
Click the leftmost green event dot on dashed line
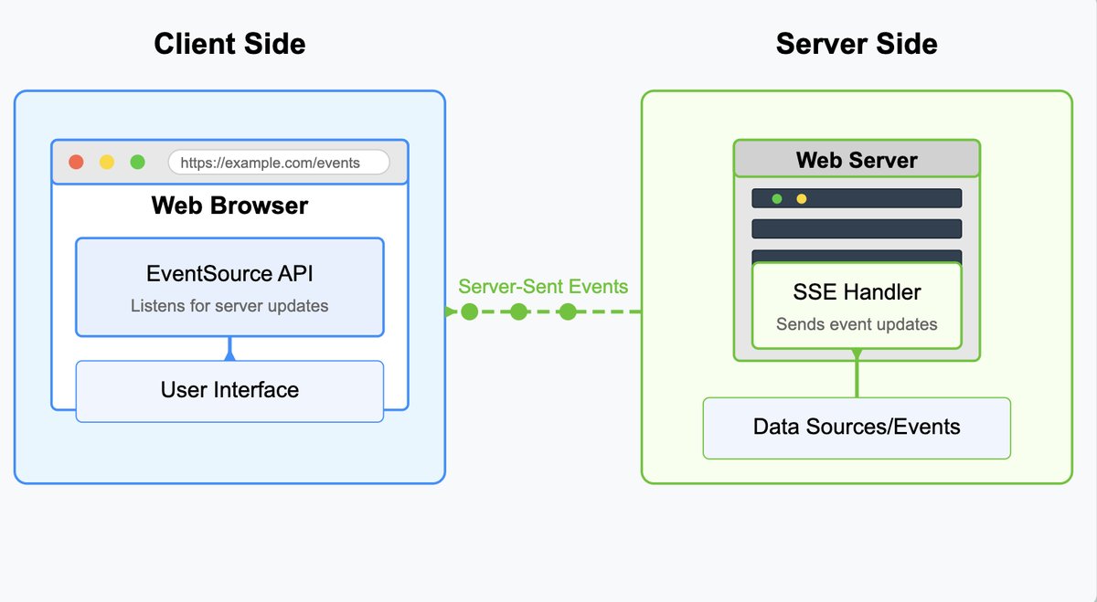tap(470, 312)
